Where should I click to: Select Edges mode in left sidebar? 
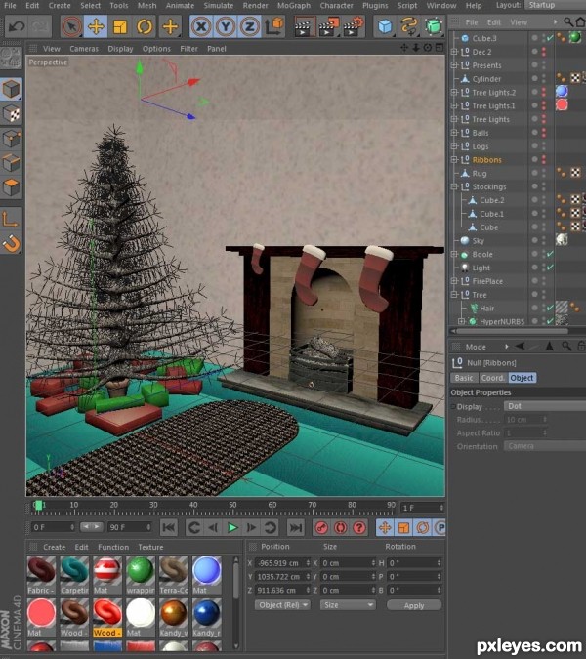[x=11, y=163]
